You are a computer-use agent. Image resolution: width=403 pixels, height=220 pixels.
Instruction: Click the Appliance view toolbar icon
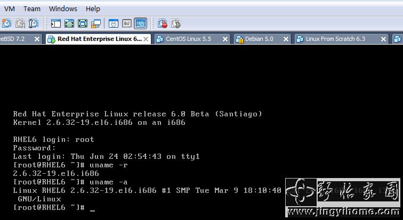pos(127,23)
